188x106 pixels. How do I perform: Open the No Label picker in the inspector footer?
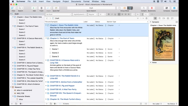[x=157, y=104]
